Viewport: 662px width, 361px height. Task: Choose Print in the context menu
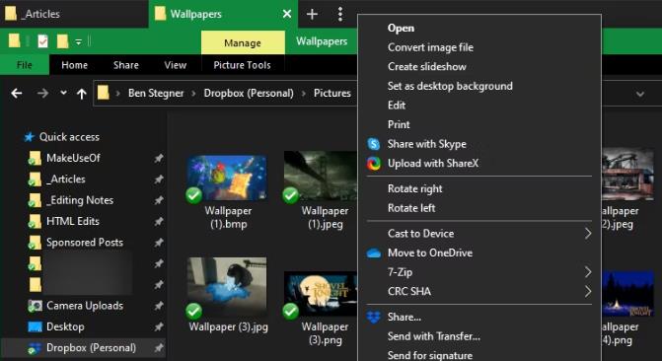click(399, 124)
